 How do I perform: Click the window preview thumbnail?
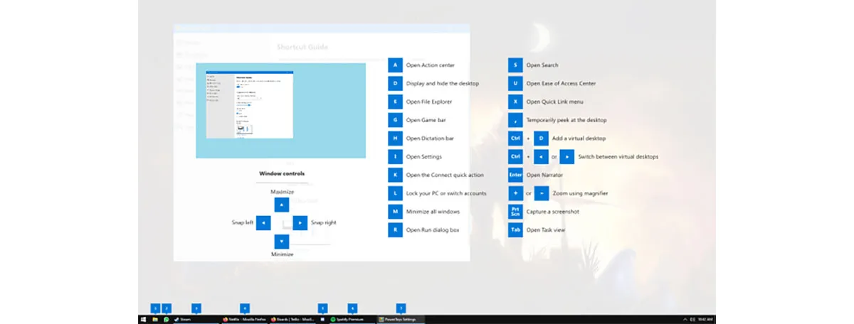pyautogui.click(x=280, y=110)
